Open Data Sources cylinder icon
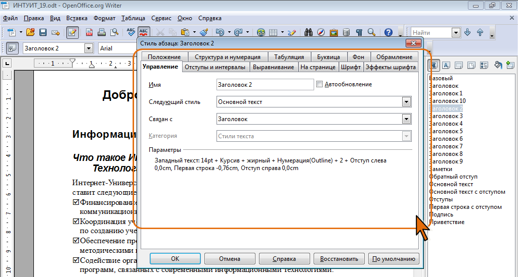This screenshot has height=277, width=518. pyautogui.click(x=346, y=32)
